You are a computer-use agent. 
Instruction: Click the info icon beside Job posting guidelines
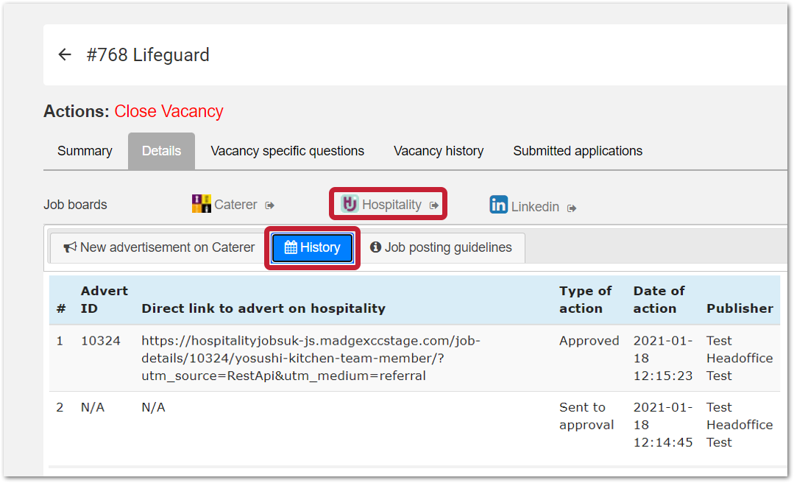pos(375,247)
